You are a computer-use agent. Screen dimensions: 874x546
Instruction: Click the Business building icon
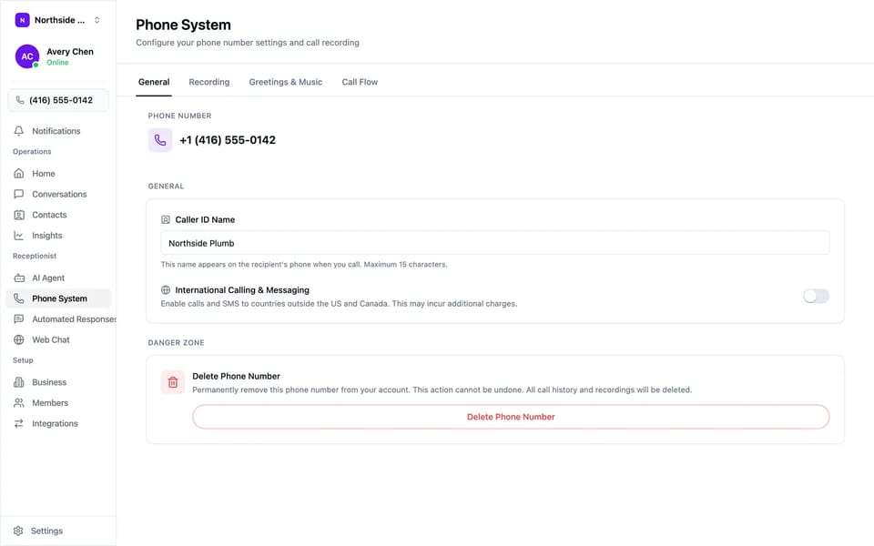pyautogui.click(x=19, y=382)
